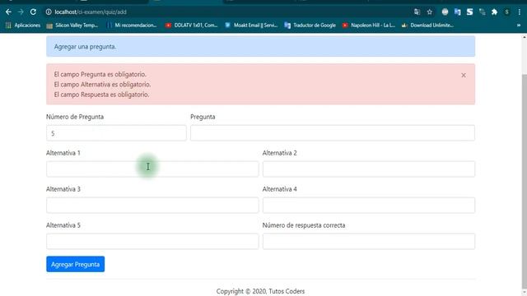Click the 'Número de respuesta correcta' label
Screen dimensions: 527x296
304,225
